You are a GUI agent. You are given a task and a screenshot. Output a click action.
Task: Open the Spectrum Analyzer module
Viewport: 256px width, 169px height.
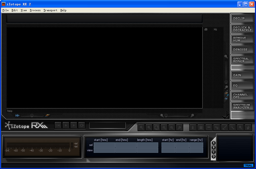pos(243,106)
